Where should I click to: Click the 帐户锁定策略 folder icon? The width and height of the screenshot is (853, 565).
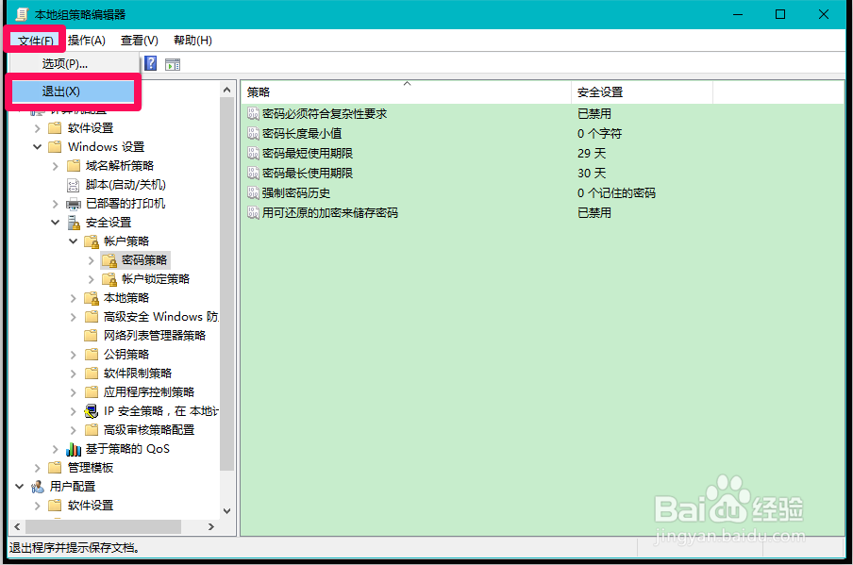tap(110, 278)
